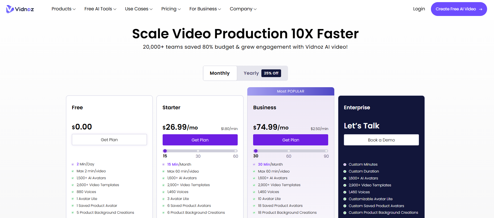This screenshot has height=218, width=494.
Task: Click checkmark beside 30 Min/Month
Action: click(254, 164)
